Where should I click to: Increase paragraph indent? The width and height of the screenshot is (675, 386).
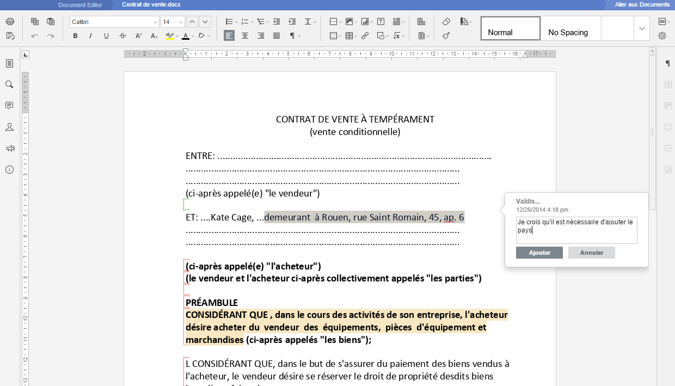[292, 22]
